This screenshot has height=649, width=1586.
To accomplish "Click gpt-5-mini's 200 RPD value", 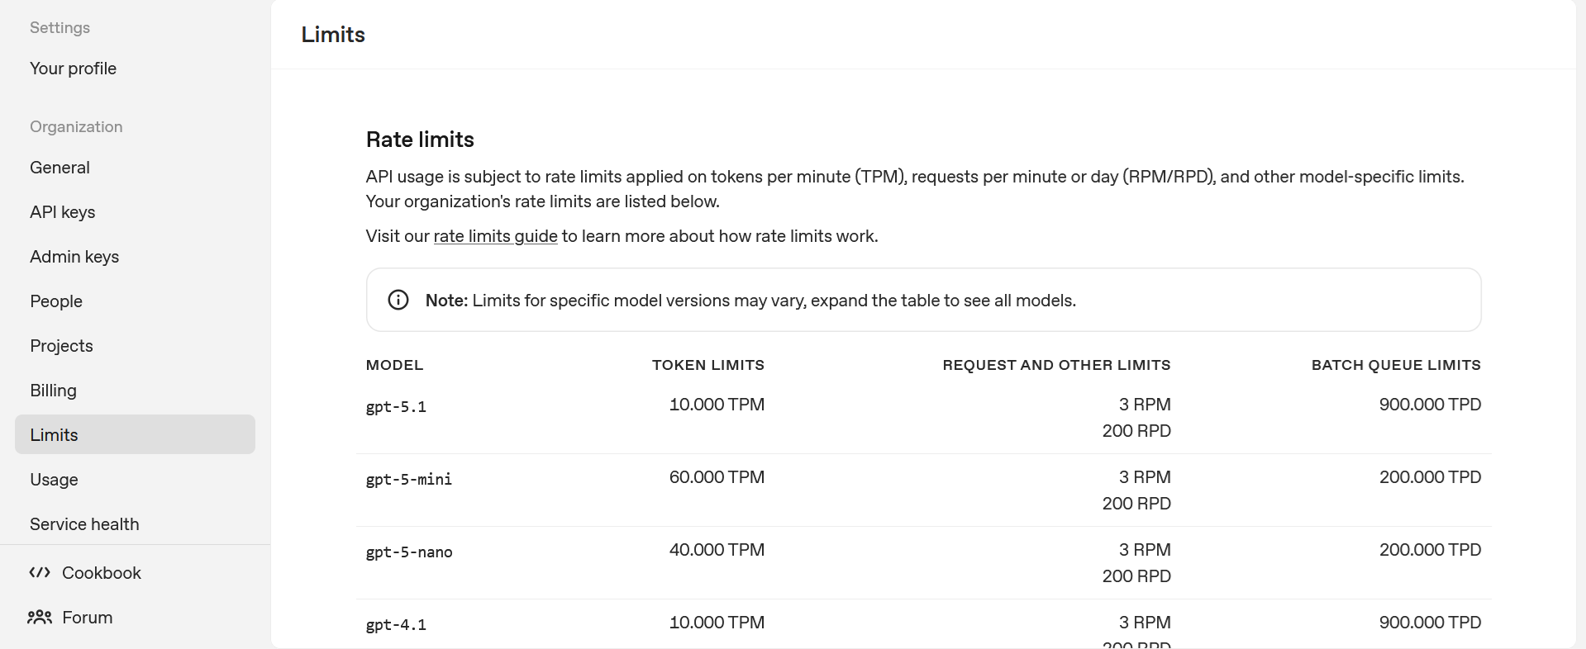I will [x=1136, y=504].
